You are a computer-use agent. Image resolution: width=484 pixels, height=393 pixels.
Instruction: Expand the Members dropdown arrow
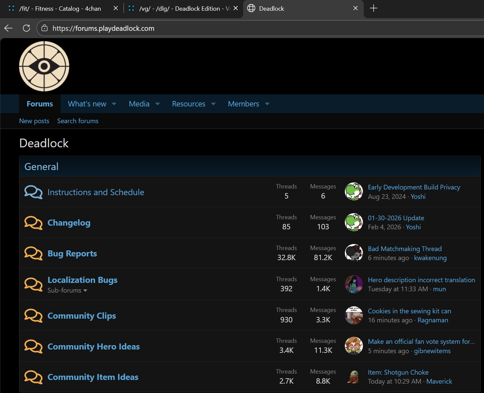(267, 104)
